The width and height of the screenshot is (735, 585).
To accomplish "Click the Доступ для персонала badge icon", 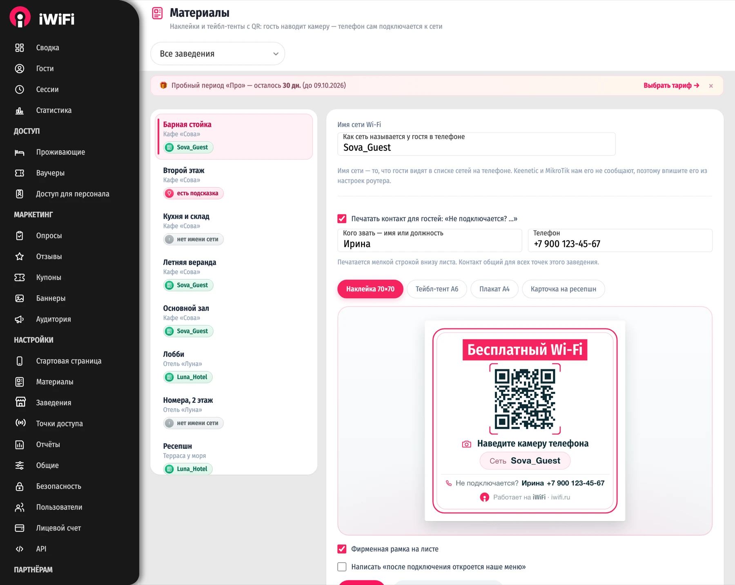I will [20, 194].
